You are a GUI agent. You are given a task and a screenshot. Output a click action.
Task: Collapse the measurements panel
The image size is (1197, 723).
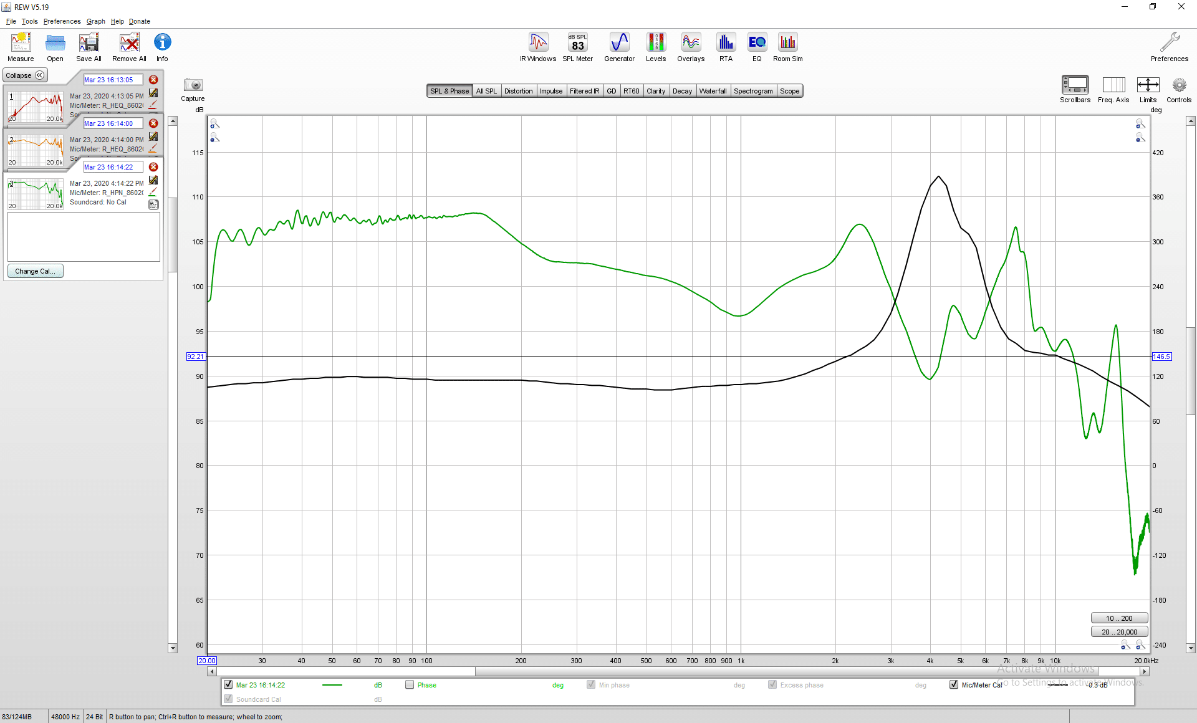click(26, 75)
